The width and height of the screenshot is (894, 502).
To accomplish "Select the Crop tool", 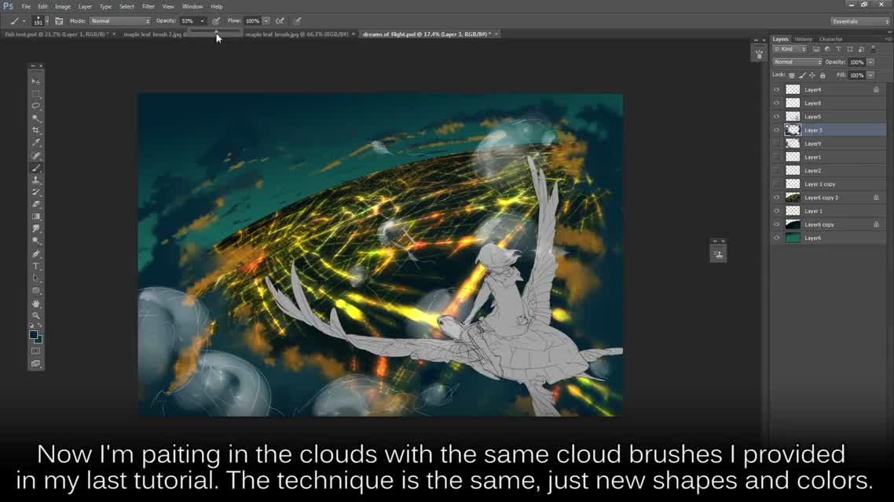I will pyautogui.click(x=36, y=130).
